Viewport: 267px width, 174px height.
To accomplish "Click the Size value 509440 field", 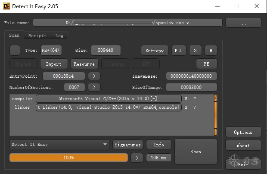I will pos(106,50).
